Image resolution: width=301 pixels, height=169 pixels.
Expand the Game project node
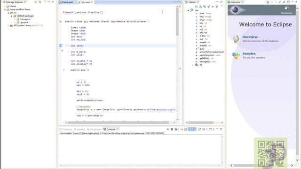tap(5, 6)
